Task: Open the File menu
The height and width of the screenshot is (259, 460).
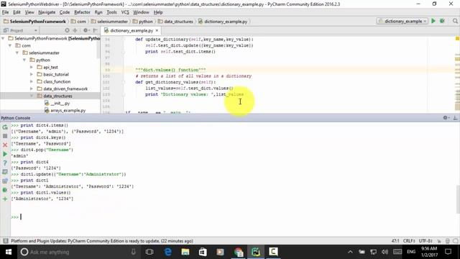Action: [5, 12]
